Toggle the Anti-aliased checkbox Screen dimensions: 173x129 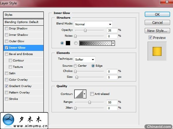coord(92,94)
